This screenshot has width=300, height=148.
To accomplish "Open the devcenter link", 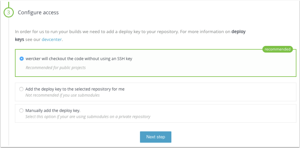I will (52, 40).
